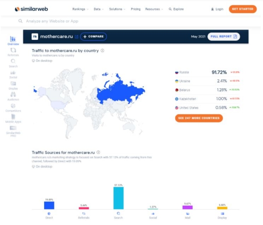Click the Referrals channel icon under chart

point(84,214)
